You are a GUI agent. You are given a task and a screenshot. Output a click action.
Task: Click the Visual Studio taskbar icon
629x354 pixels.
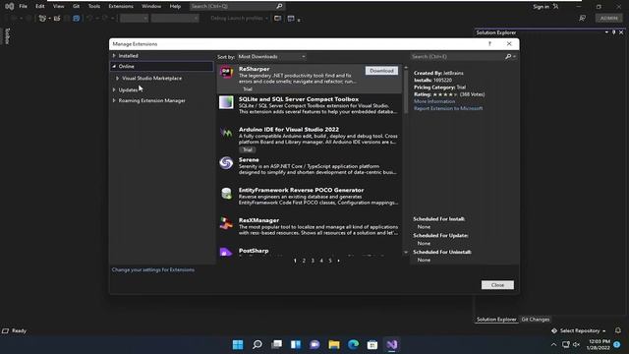391,344
